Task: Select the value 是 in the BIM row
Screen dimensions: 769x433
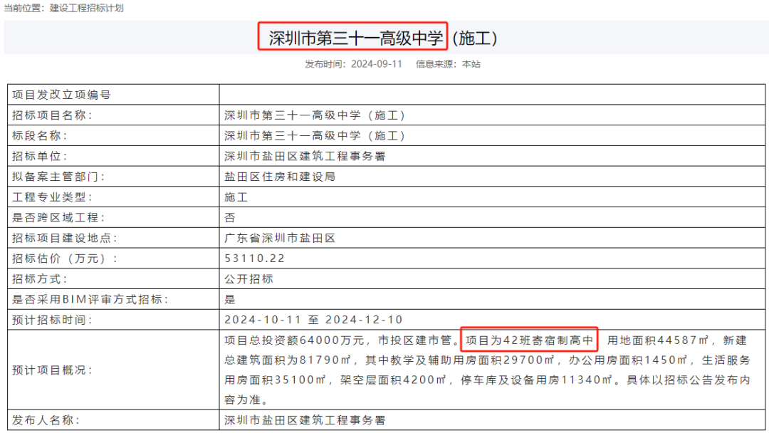Action: pos(230,299)
